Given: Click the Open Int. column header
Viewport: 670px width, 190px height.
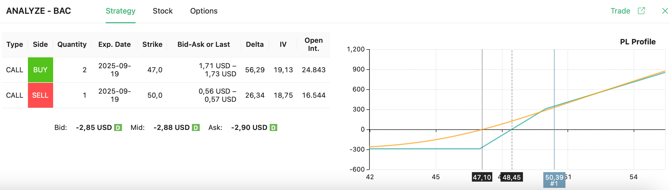Looking at the screenshot, I should coord(314,44).
